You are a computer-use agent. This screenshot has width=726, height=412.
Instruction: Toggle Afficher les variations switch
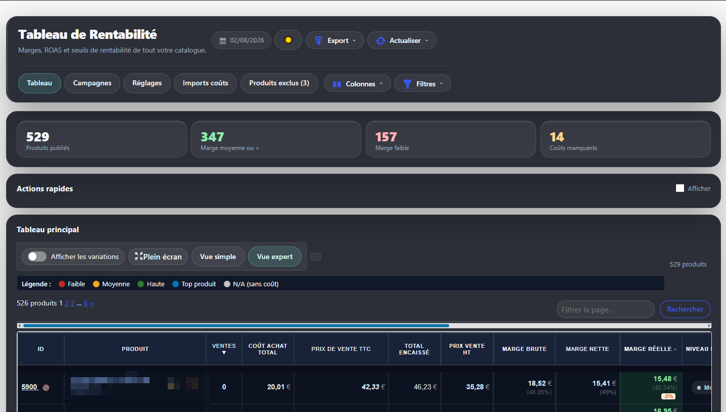pyautogui.click(x=37, y=256)
